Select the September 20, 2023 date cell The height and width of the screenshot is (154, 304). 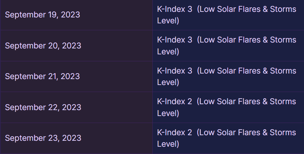pos(43,46)
